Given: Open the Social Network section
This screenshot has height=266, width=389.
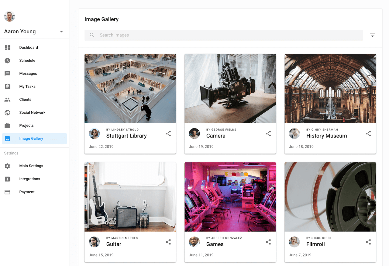Looking at the screenshot, I should (x=34, y=112).
